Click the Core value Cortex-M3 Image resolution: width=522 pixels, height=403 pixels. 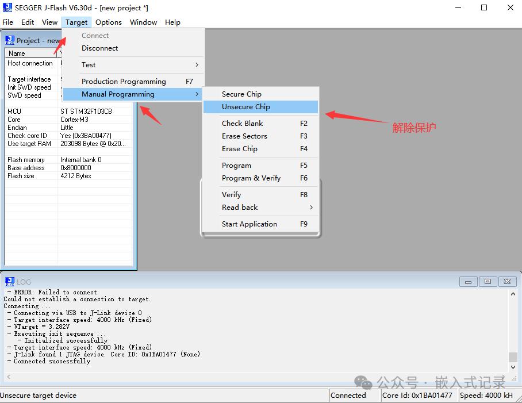(74, 120)
